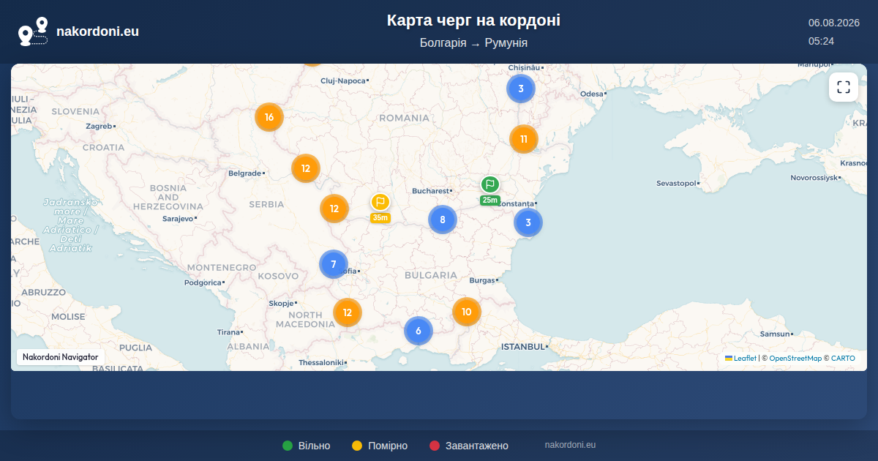The height and width of the screenshot is (461, 878).
Task: Click the Bucharest city label on map
Action: (x=430, y=191)
